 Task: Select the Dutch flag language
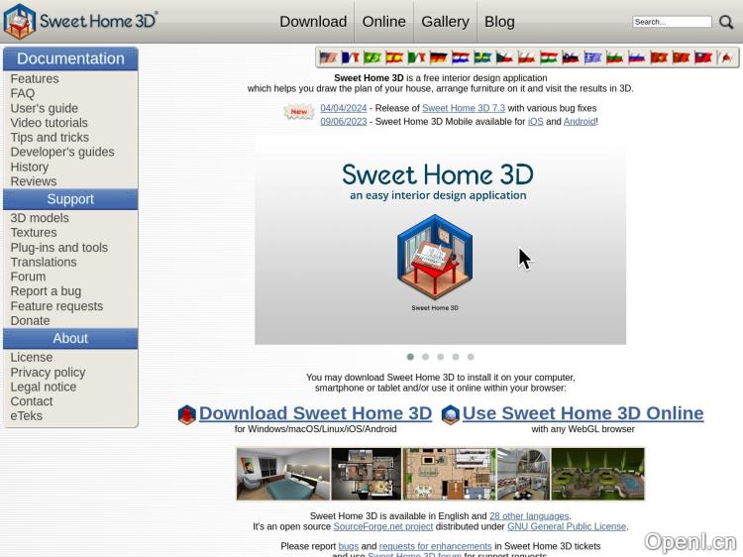[460, 57]
